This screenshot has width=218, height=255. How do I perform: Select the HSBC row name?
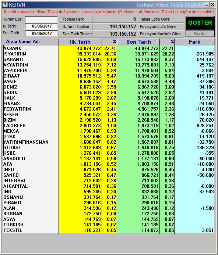pos(10,153)
